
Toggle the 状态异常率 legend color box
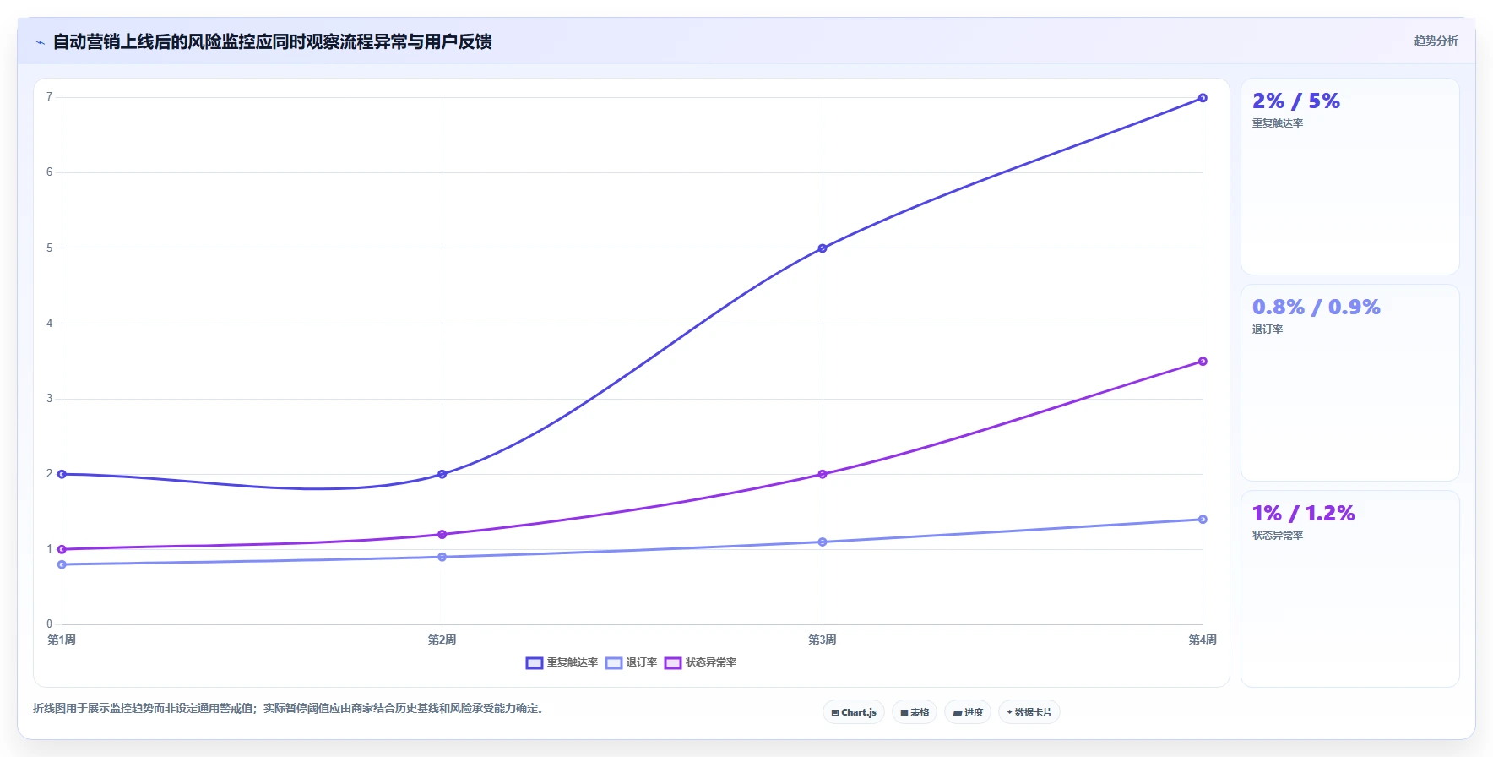(672, 663)
